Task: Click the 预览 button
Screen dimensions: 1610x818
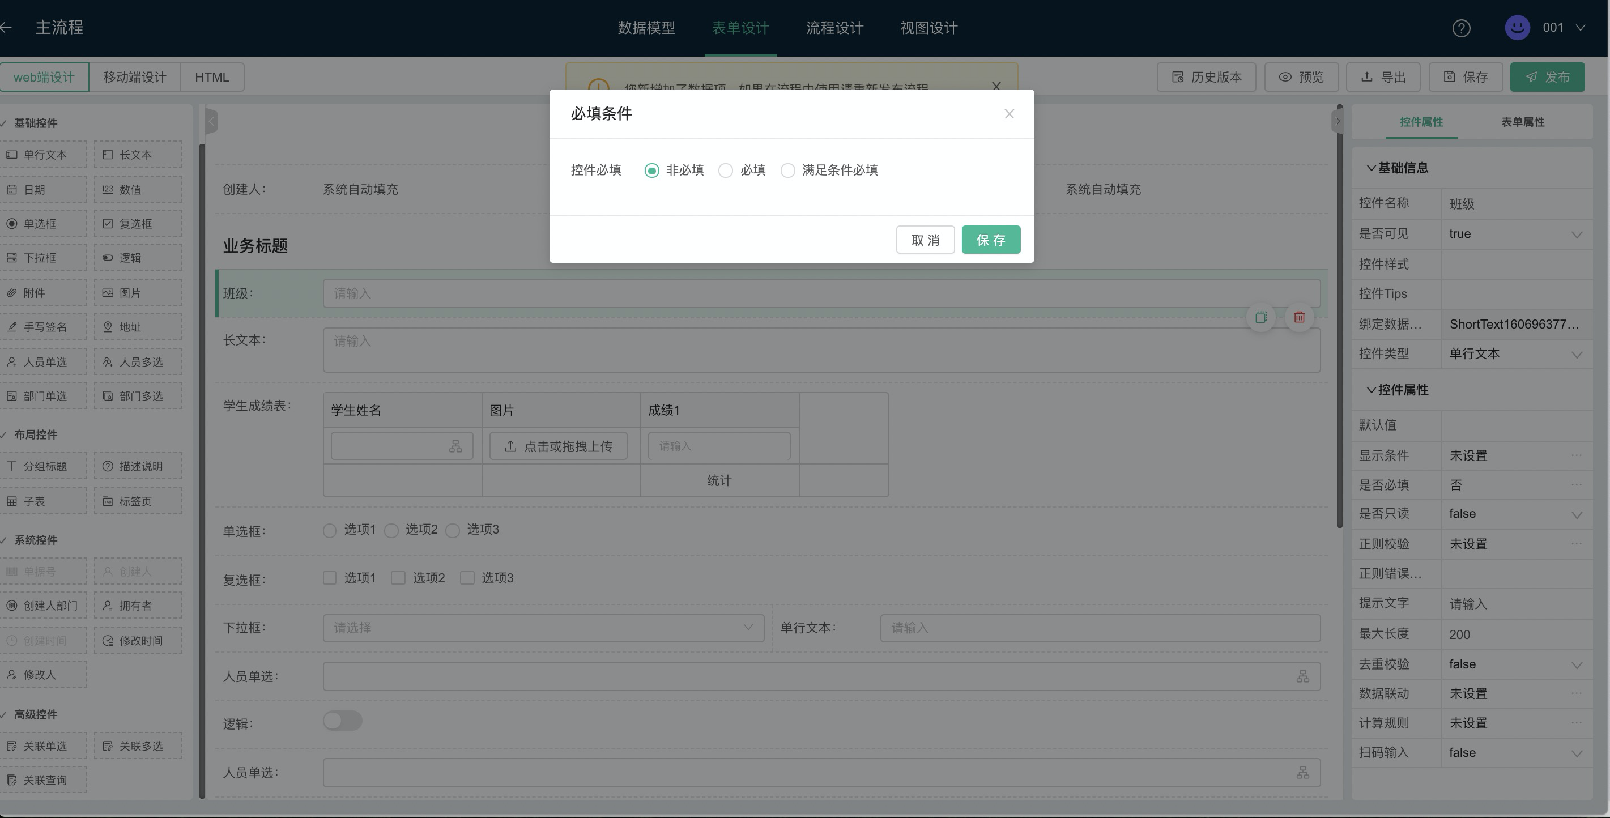Action: coord(1301,77)
